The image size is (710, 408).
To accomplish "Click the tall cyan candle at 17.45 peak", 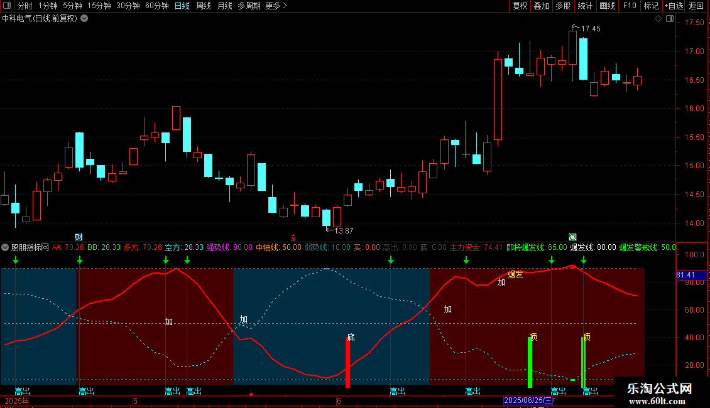I will pyautogui.click(x=583, y=59).
